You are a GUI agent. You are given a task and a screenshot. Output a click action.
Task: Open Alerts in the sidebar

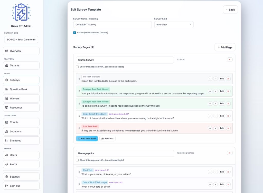pos(21,164)
